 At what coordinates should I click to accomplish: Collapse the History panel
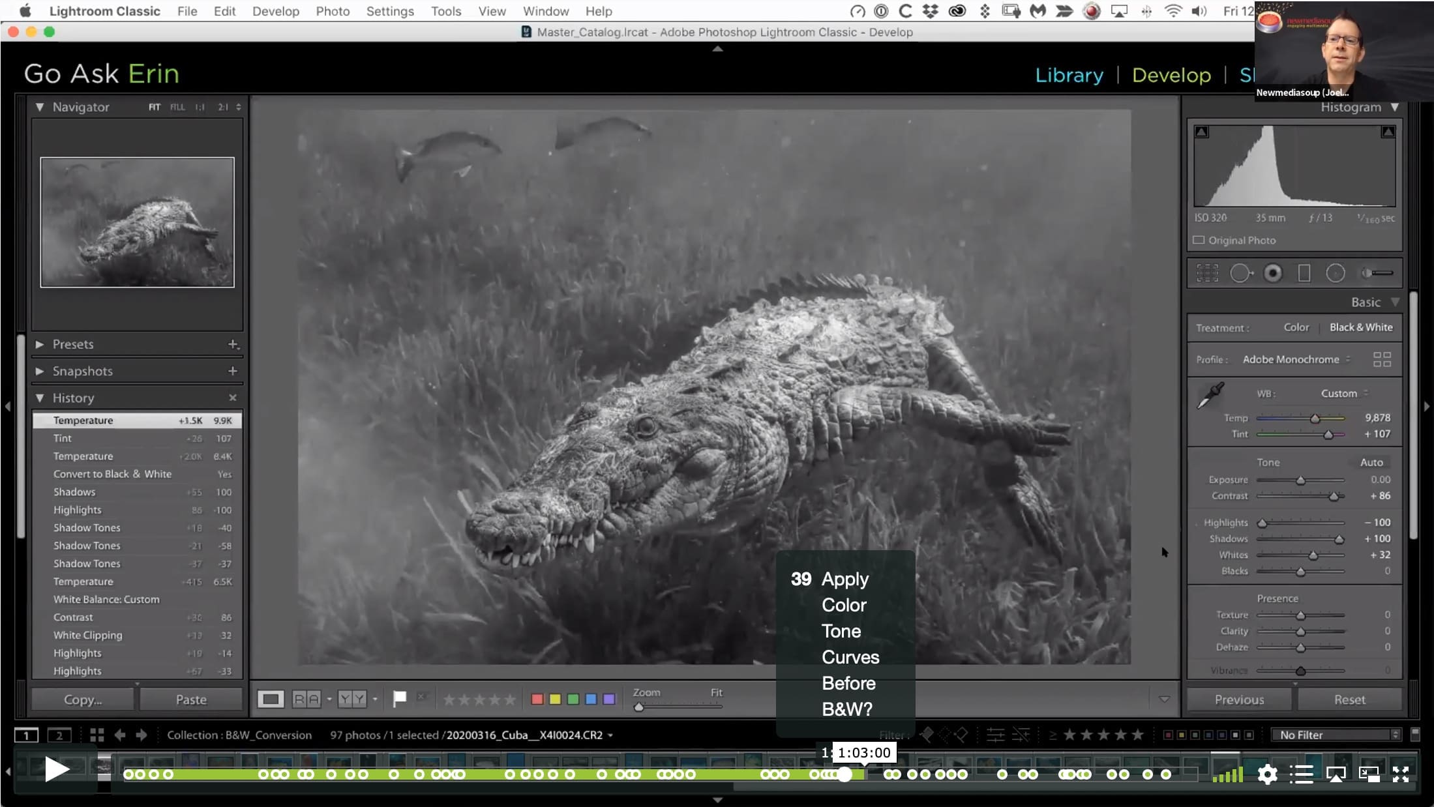click(40, 398)
